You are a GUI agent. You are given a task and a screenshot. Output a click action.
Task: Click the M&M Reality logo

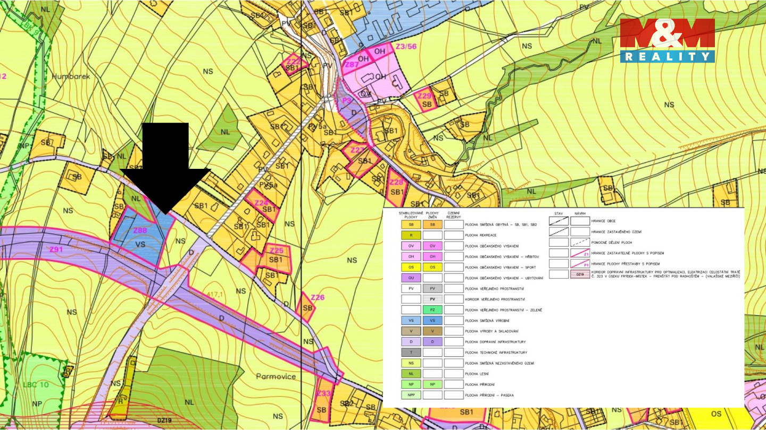667,40
